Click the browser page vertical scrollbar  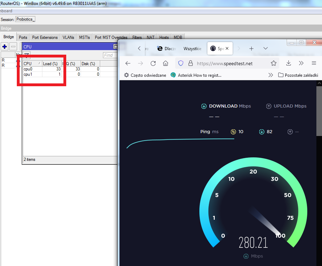(319, 111)
